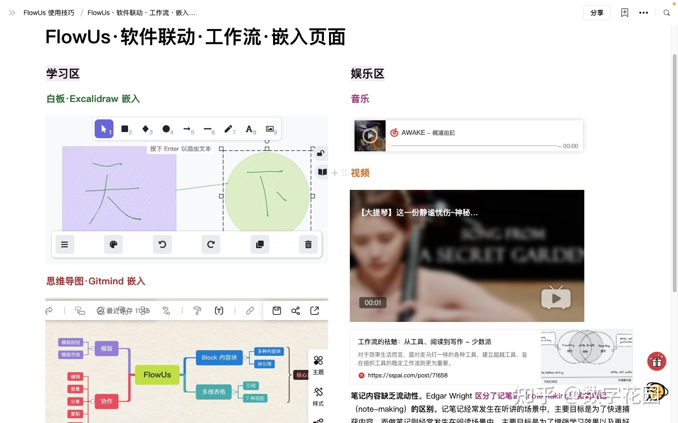Open Gitmind mind map in new window
Image resolution: width=678 pixels, height=423 pixels.
coord(315,311)
